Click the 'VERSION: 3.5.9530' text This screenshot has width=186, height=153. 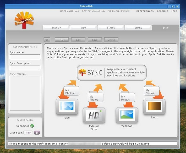pos(119,11)
